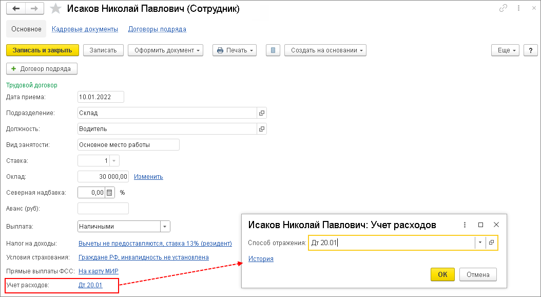Click open icon beside Способ отражения field
541x297 pixels.
(x=492, y=243)
